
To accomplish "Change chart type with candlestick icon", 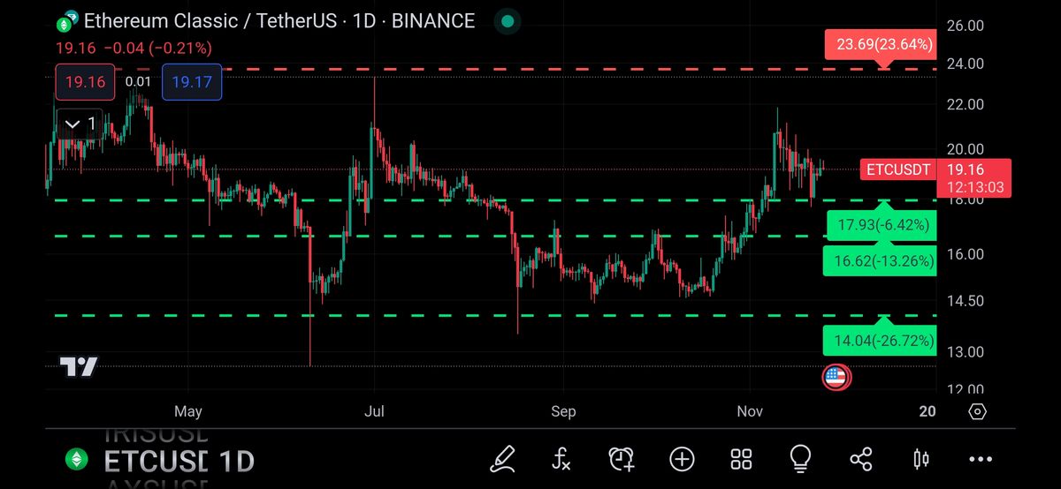I will (x=920, y=458).
